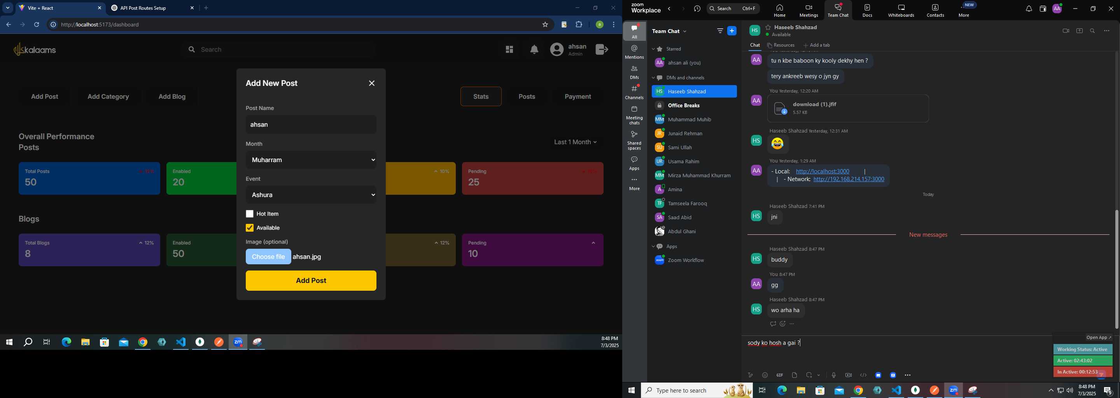The width and height of the screenshot is (1120, 398).
Task: Record an audio message with microphone icon
Action: pyautogui.click(x=833, y=375)
